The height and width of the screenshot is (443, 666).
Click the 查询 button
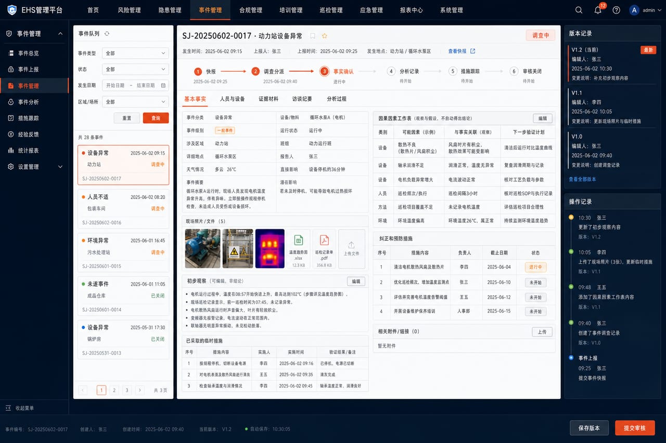click(x=156, y=118)
